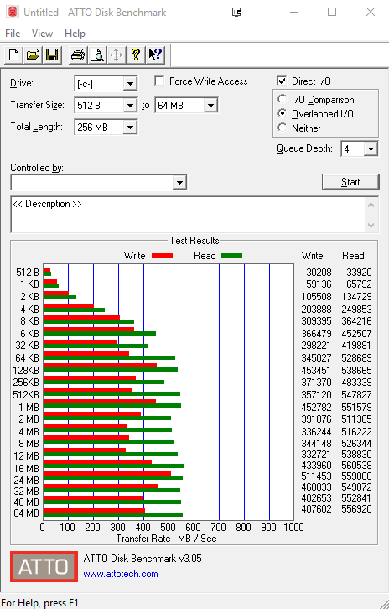Viewport: 389px width, 609px height.
Task: Open the Total Length 256 MB dropdown
Action: 130,127
